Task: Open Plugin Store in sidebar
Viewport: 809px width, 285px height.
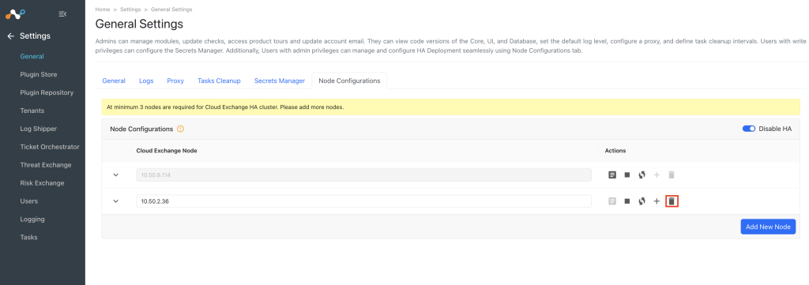Action: tap(39, 75)
